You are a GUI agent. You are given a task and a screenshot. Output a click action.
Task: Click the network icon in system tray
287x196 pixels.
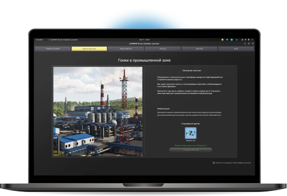pyautogui.click(x=242, y=40)
